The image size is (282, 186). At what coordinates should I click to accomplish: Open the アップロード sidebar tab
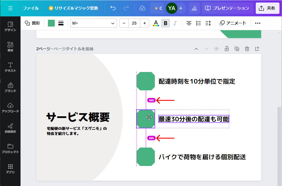pyautogui.click(x=10, y=108)
